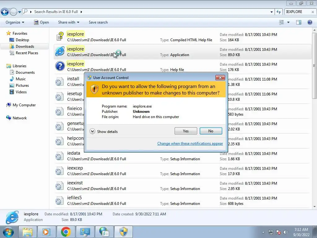The width and height of the screenshot is (317, 238).
Task: Open Explorer help with the question mark icon
Action: click(310, 22)
